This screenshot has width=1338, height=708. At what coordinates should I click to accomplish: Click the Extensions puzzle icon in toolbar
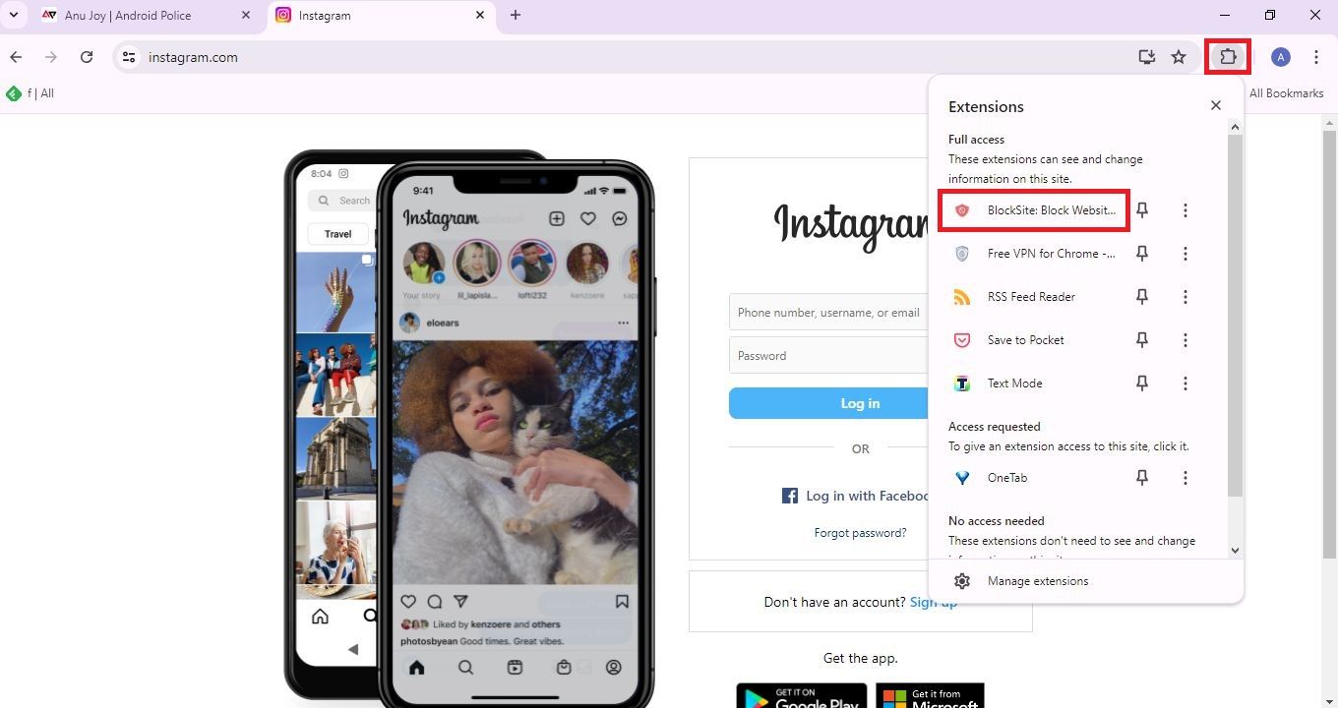(x=1228, y=57)
